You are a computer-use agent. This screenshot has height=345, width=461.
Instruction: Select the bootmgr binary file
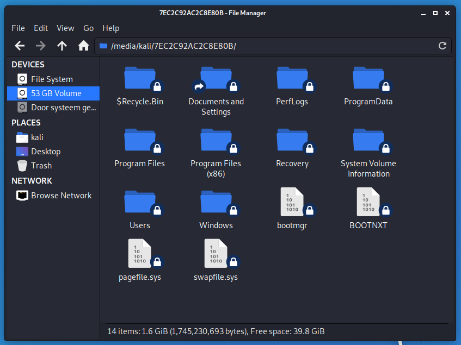pos(292,202)
